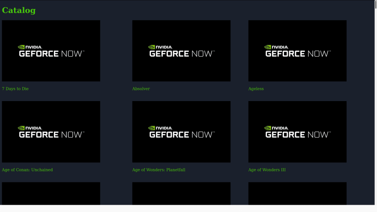This screenshot has height=212, width=377.
Task: Open Age of Conan: Unchained link
Action: [27, 170]
